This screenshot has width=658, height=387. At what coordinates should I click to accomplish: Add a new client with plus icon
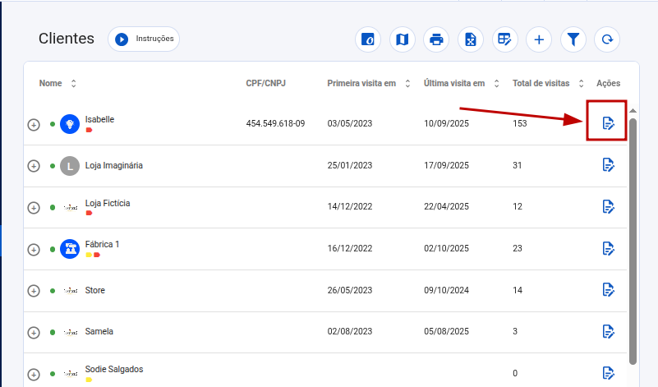click(x=539, y=39)
